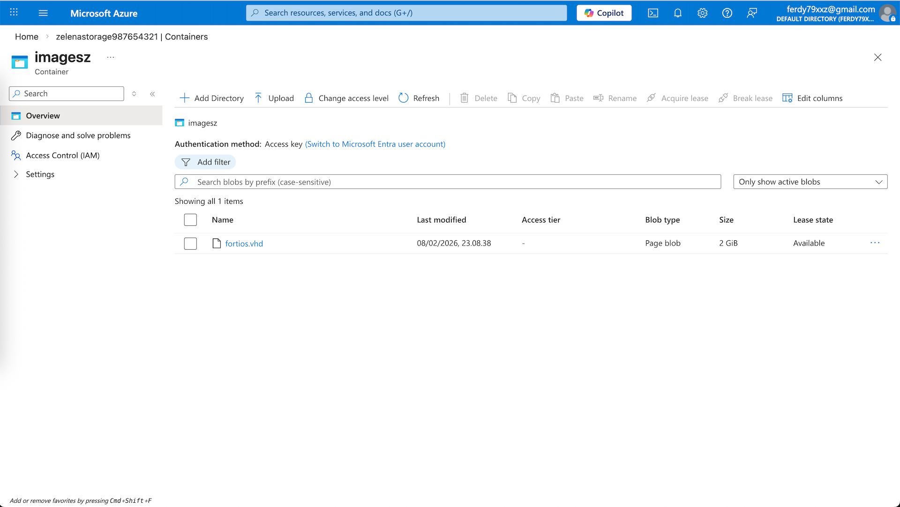Open the 'Only show active blobs' dropdown

pos(810,182)
